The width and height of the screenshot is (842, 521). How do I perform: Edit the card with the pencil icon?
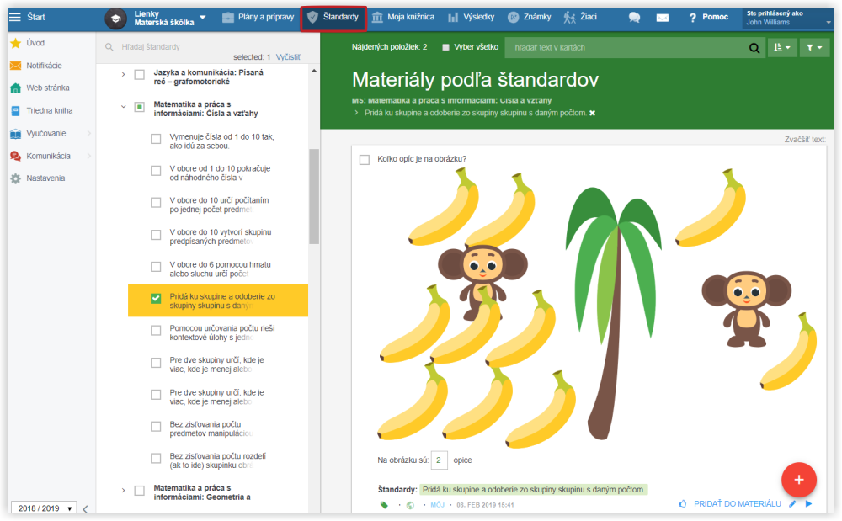tap(792, 504)
